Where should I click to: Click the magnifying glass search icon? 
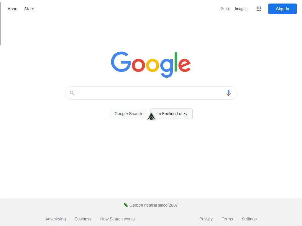72,93
